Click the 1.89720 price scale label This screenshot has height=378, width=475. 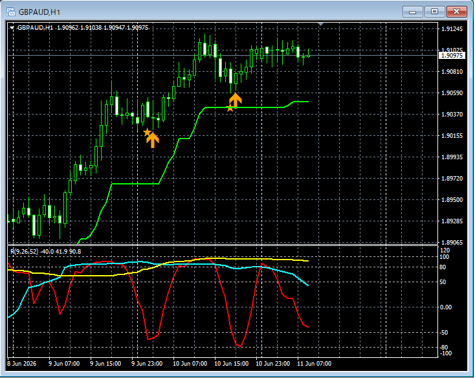click(x=452, y=179)
